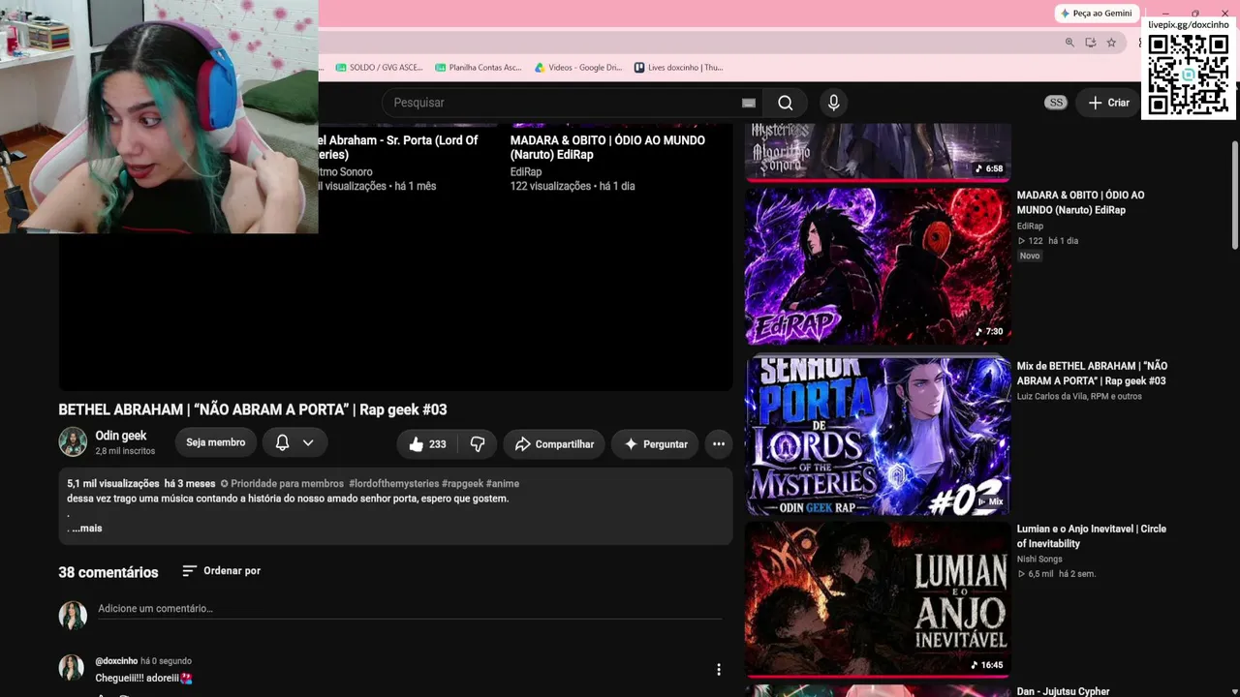Open the #rapgeek hashtag
Image resolution: width=1240 pixels, height=697 pixels.
click(462, 484)
